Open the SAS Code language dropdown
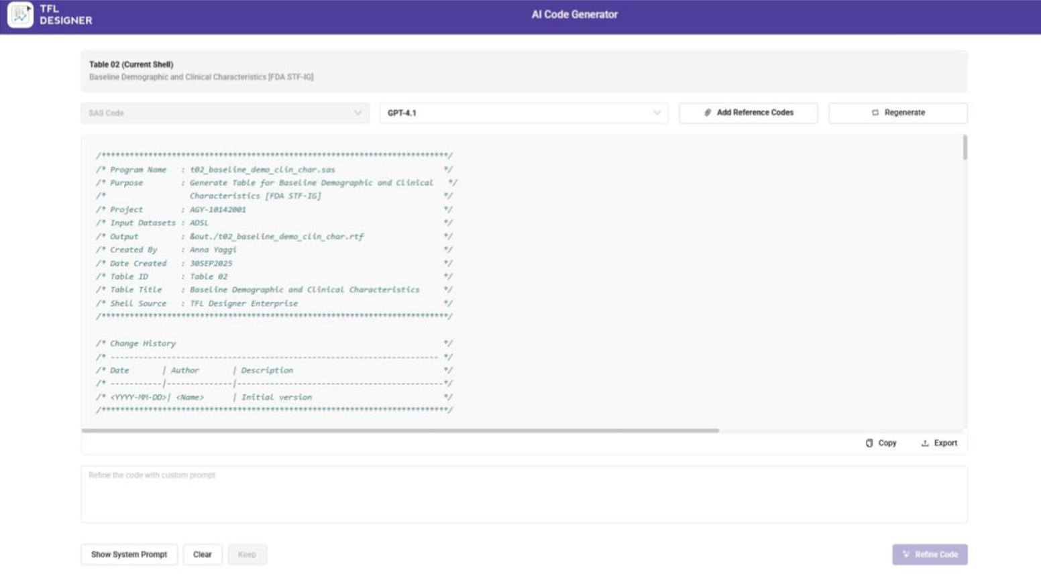The image size is (1041, 574). click(x=224, y=113)
